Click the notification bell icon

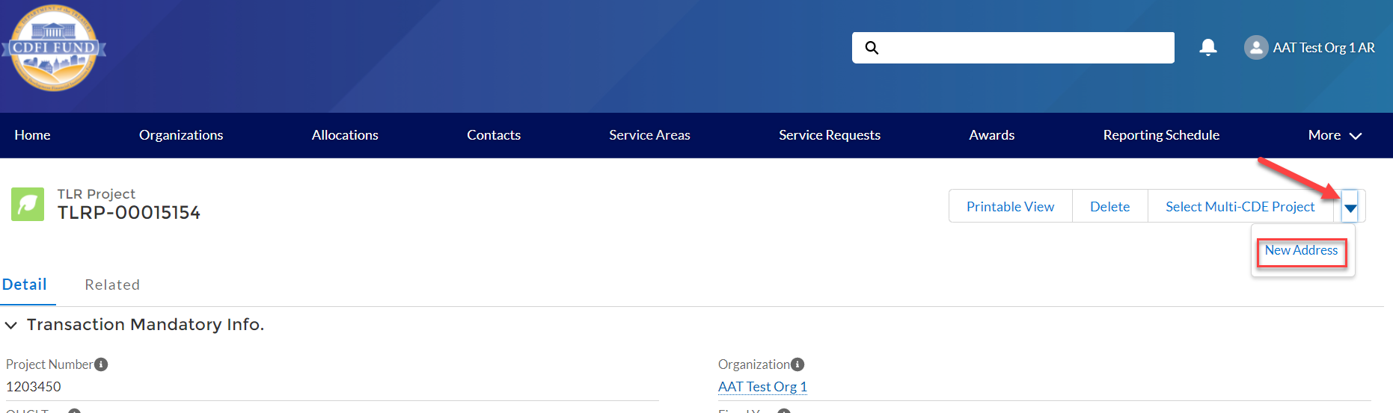tap(1207, 48)
